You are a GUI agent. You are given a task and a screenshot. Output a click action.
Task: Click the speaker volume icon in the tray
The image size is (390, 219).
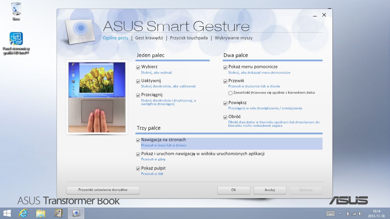point(361,214)
